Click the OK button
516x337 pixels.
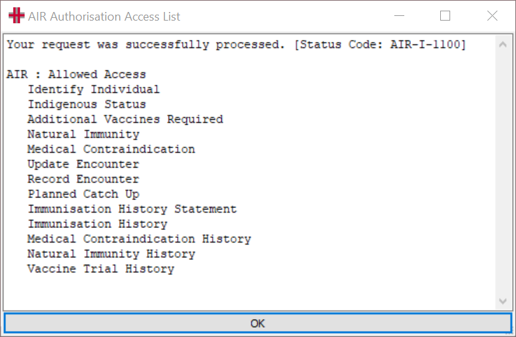click(258, 323)
